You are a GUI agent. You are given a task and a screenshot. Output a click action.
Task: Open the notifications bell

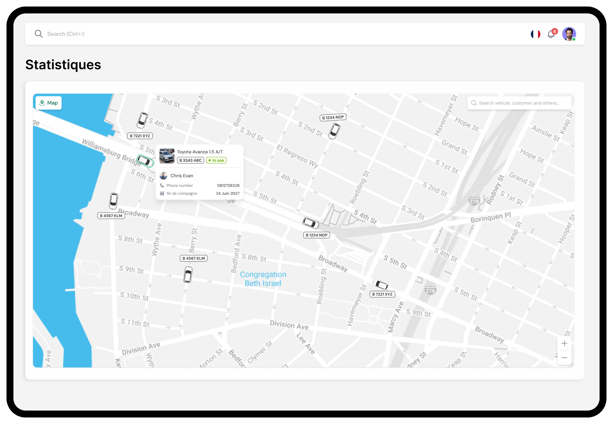point(551,34)
